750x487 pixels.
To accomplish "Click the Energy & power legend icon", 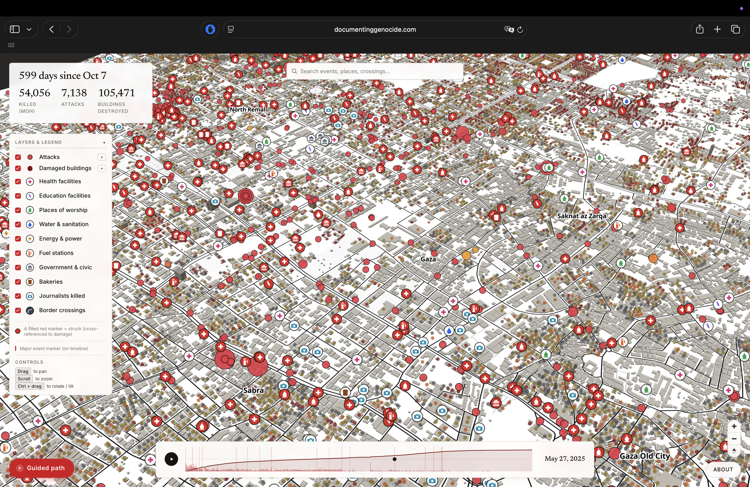I will pyautogui.click(x=30, y=239).
